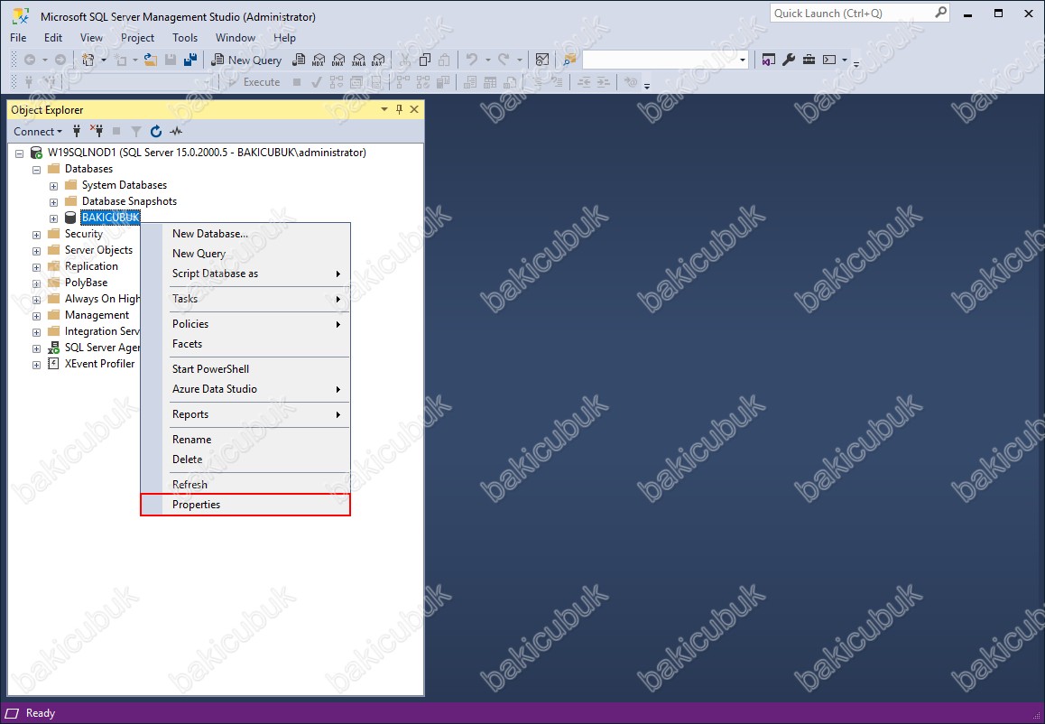Click the Object Explorer stop icon
Screen dimensions: 1045x724
tap(116, 131)
